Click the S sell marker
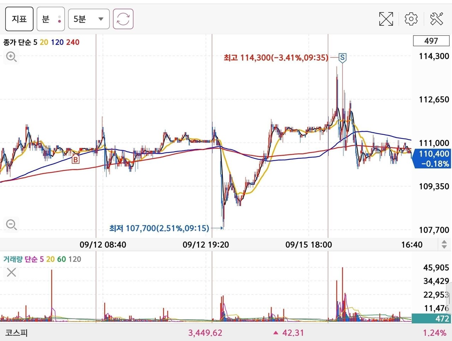The height and width of the screenshot is (341, 452). point(342,57)
